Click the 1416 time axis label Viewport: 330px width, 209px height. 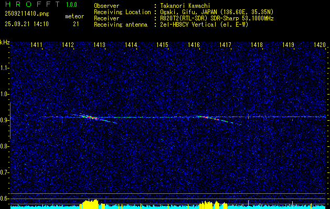coord(194,44)
